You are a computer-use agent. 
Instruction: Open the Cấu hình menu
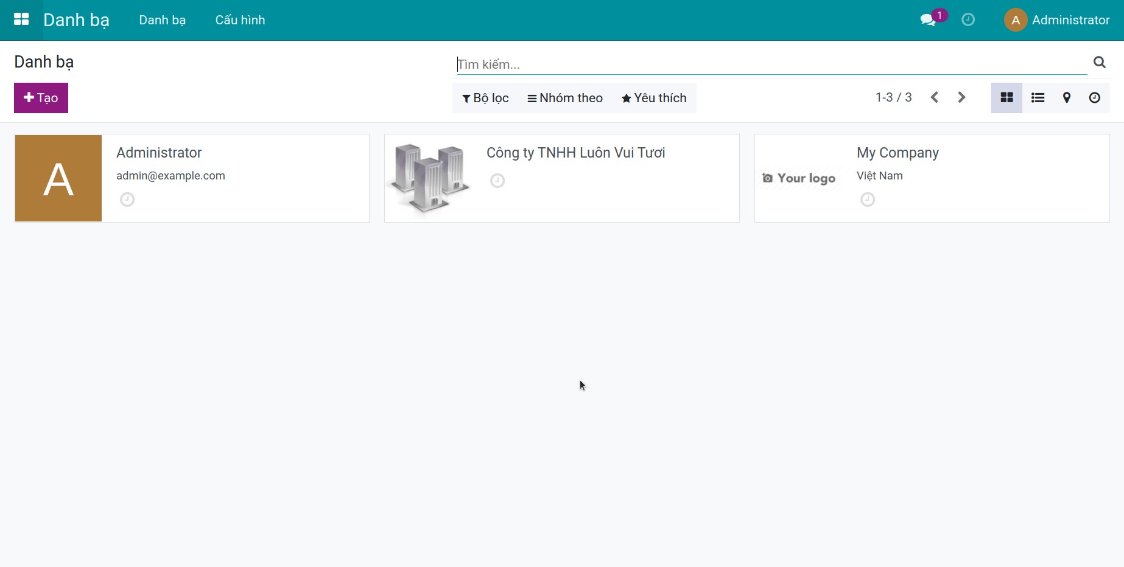[x=239, y=19]
